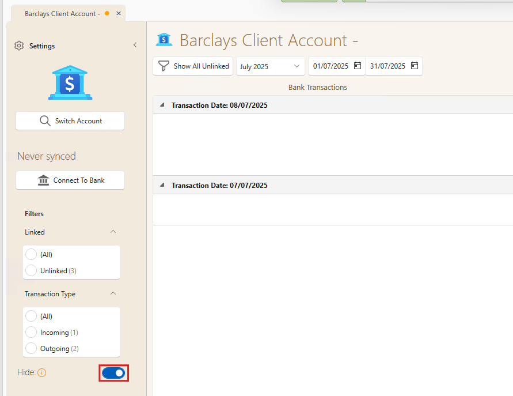Click the bank icon in Connect To Bank
The image size is (513, 396).
point(43,180)
